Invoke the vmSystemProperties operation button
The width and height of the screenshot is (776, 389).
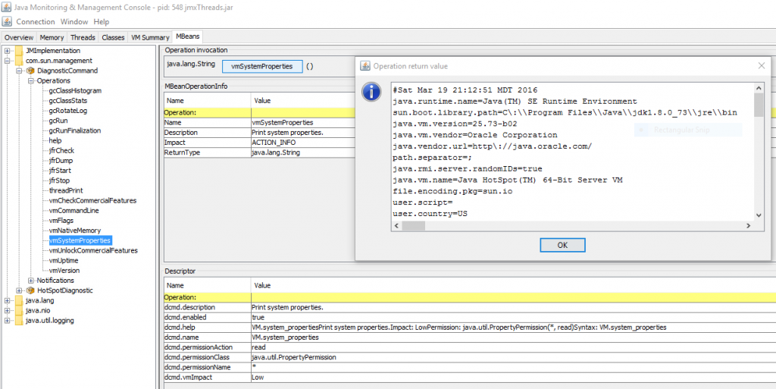point(262,66)
